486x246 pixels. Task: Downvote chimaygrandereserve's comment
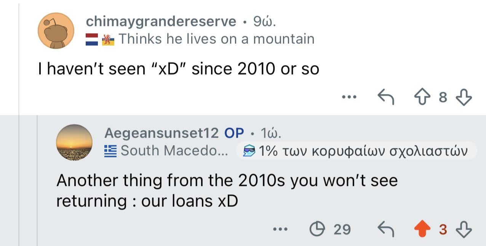pyautogui.click(x=463, y=97)
